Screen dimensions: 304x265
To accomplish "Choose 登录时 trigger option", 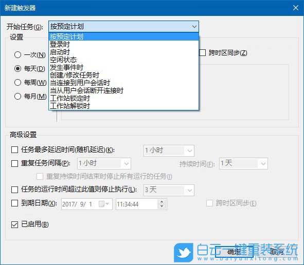I will tap(123, 44).
